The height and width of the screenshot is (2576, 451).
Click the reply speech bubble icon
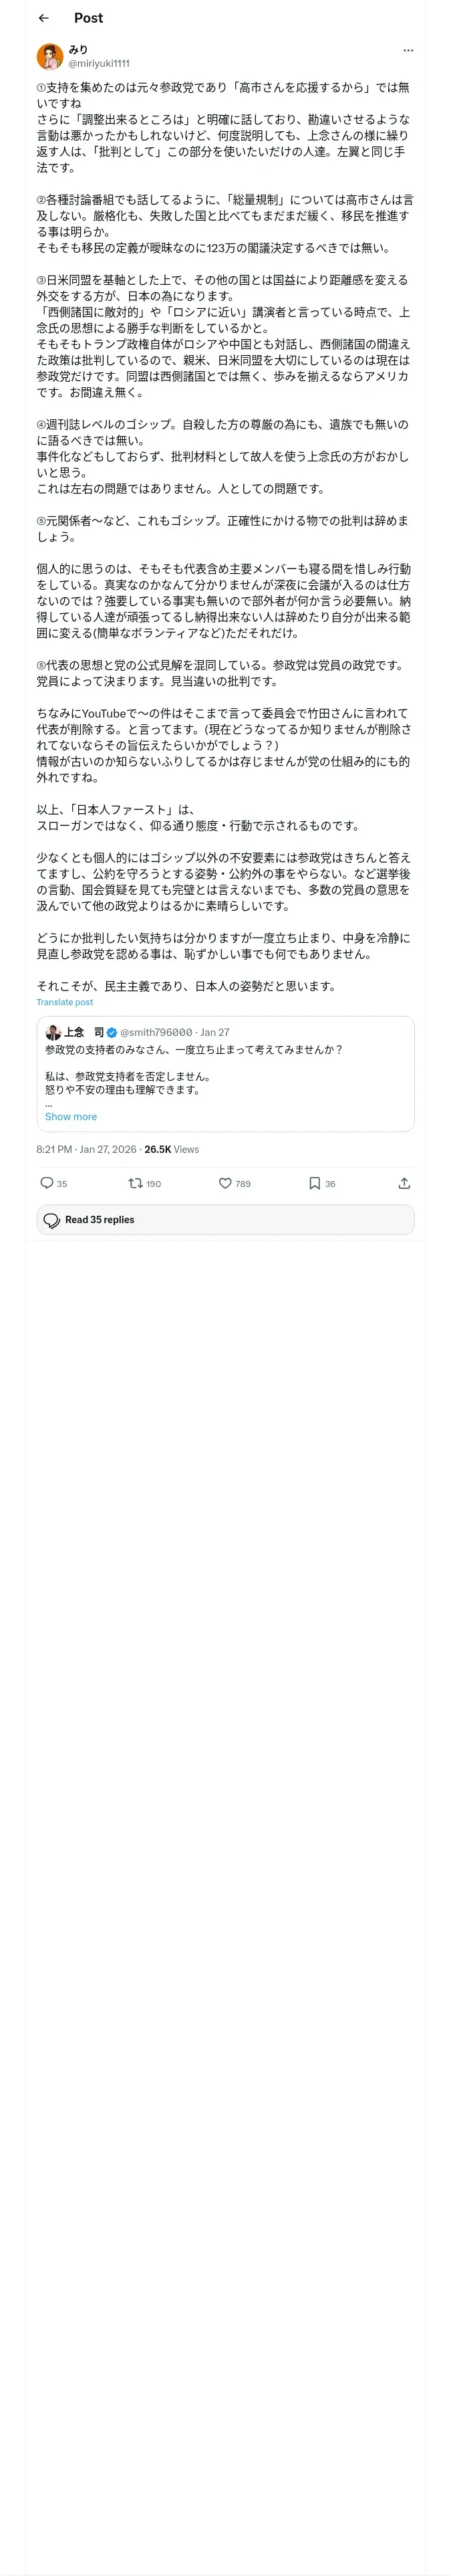pos(46,1183)
